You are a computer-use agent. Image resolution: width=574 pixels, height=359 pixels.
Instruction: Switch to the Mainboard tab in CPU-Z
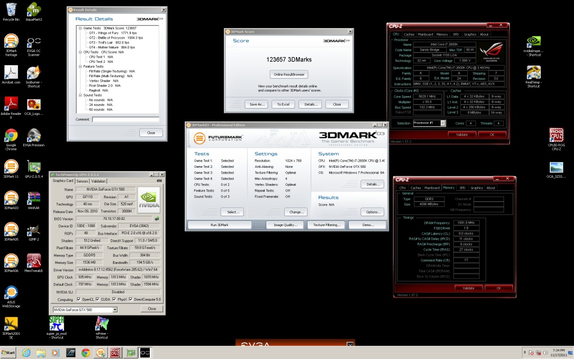[x=425, y=35]
